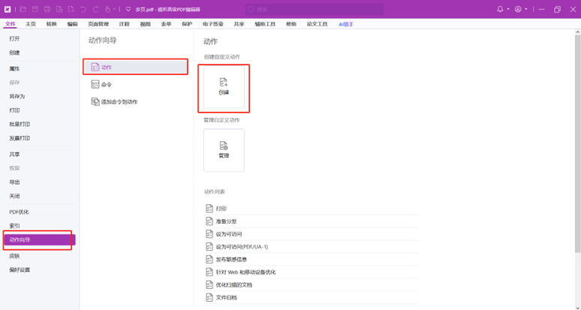The width and height of the screenshot is (581, 310).
Task: Click the user account icon
Action: click(518, 9)
